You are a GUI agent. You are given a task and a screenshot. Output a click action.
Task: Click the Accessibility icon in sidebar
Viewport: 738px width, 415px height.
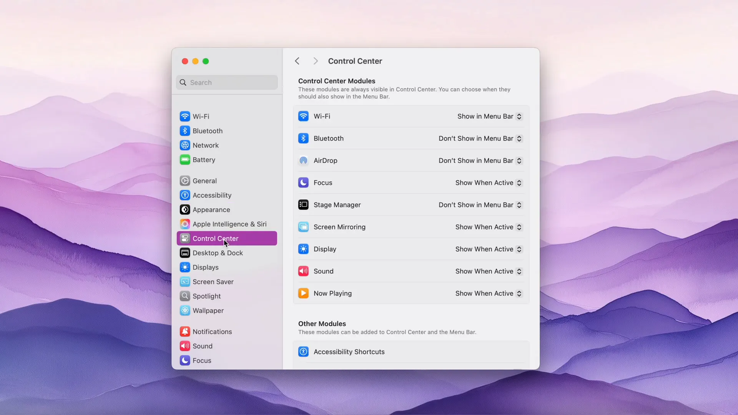[x=185, y=195]
